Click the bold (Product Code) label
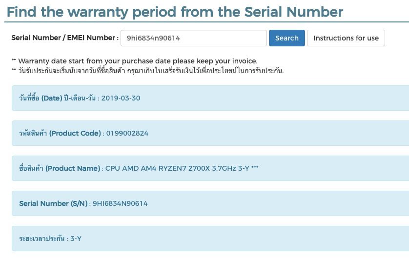 tap(75, 133)
